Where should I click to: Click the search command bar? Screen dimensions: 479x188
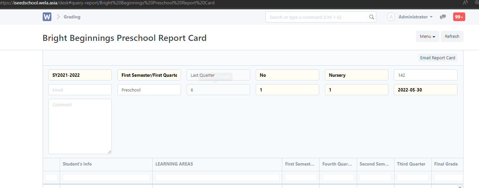pos(317,17)
